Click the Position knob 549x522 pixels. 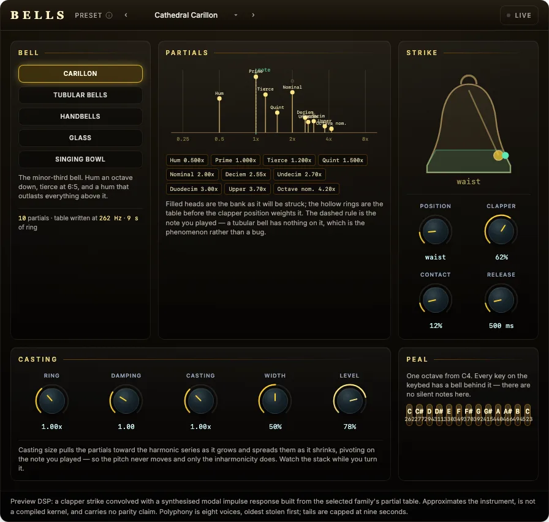click(x=435, y=231)
